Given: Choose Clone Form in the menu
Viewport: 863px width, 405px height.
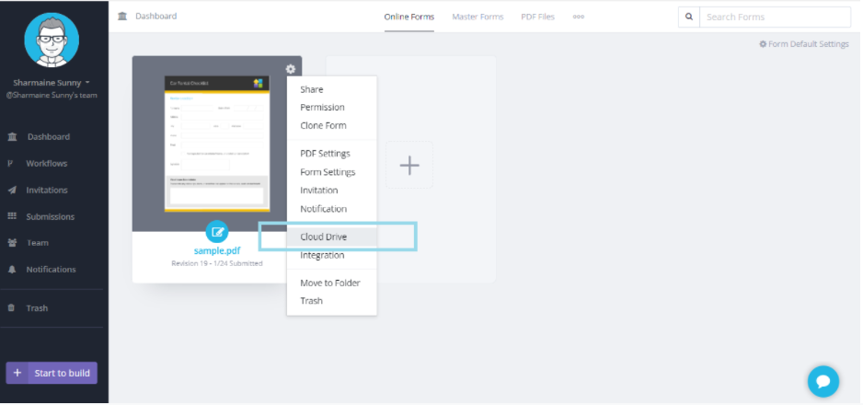Looking at the screenshot, I should (323, 125).
